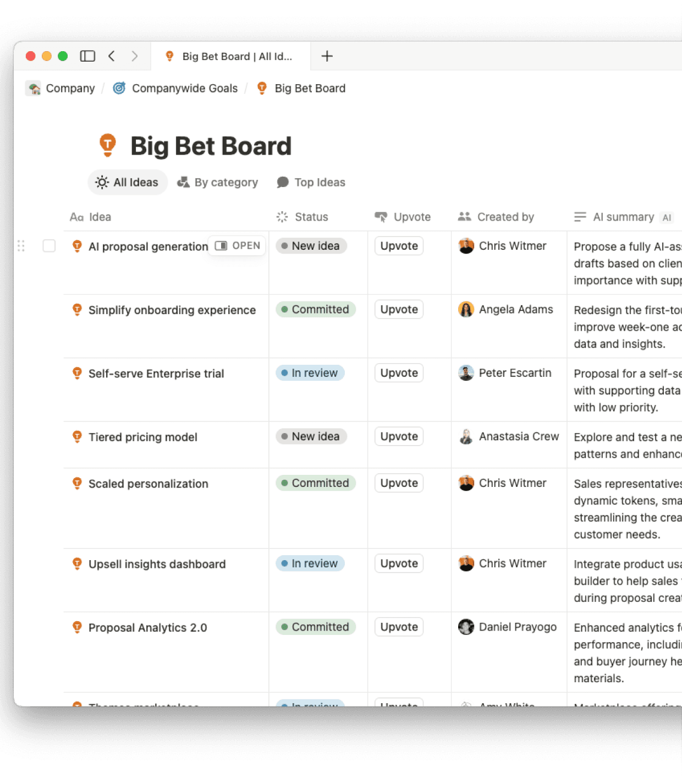Open the New idea status pill for Tiered pricing model
This screenshot has height=778, width=682.
click(311, 436)
